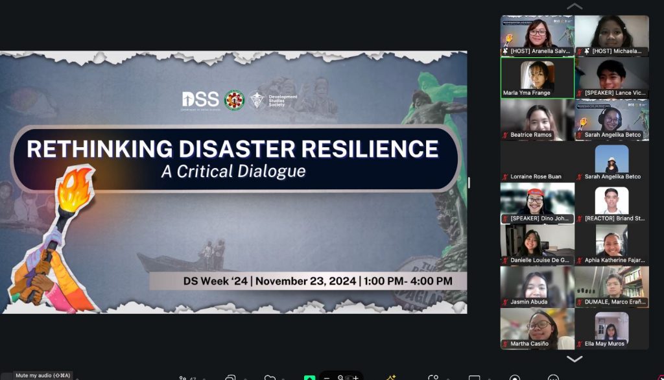Click muted mic icon beside [REACTOR] Briand St
Viewport: 664px width, 380px height.
click(x=580, y=219)
